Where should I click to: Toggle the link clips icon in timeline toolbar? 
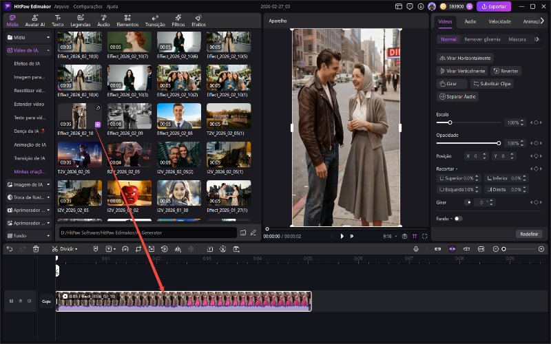pyautogui.click(x=437, y=249)
